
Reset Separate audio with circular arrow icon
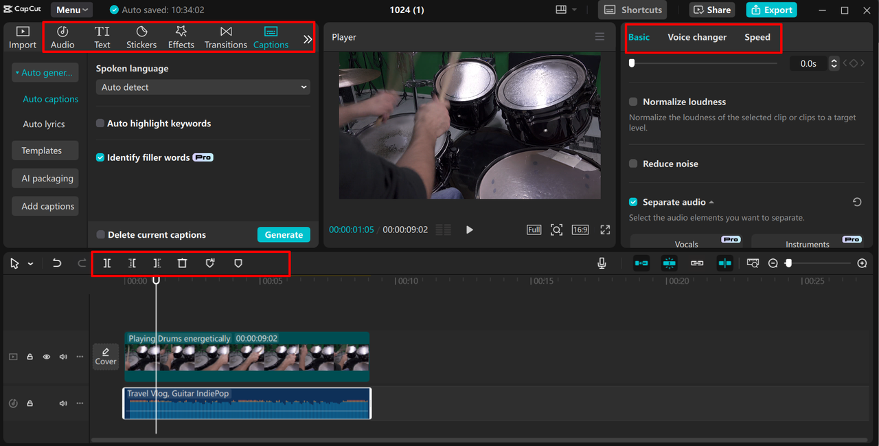(x=857, y=202)
